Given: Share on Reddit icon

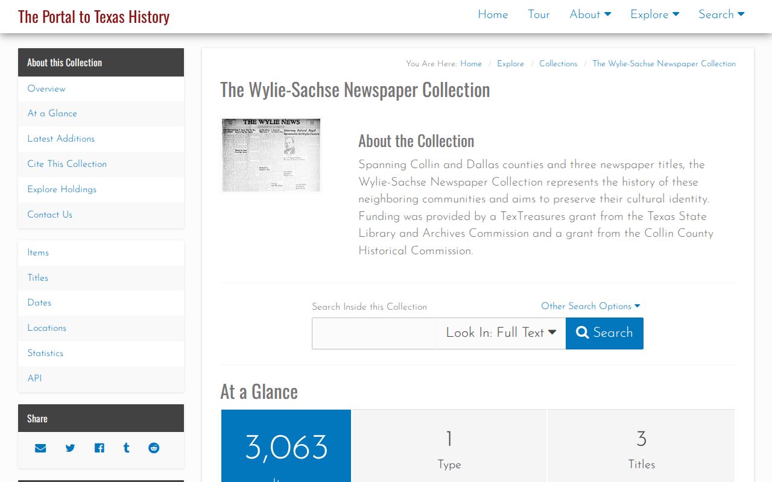Looking at the screenshot, I should point(154,448).
